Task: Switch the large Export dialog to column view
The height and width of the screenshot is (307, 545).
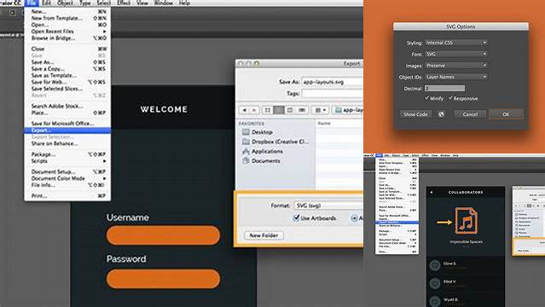Action: coord(290,110)
